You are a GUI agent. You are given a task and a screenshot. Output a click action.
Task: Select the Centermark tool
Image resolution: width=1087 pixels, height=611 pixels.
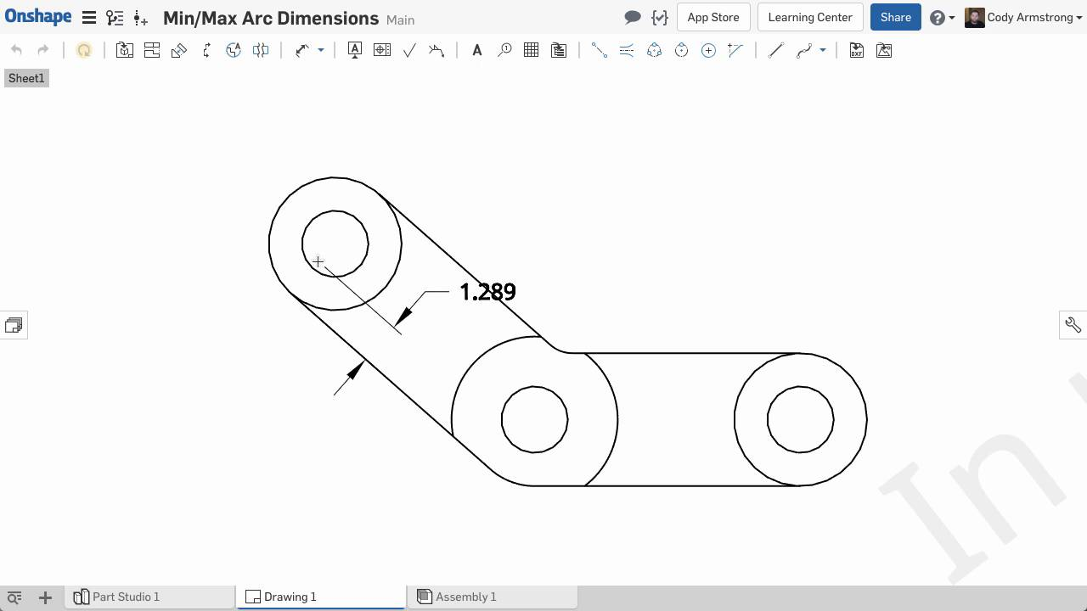coord(708,51)
